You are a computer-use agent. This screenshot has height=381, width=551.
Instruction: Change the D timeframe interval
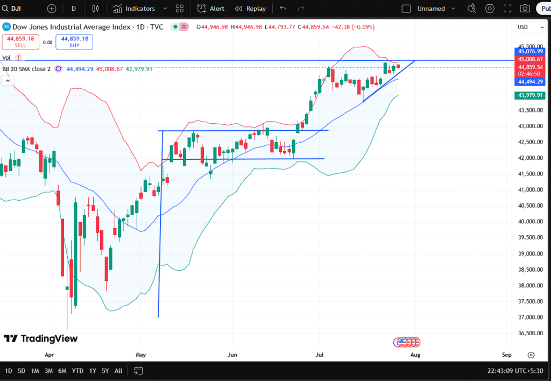point(74,9)
